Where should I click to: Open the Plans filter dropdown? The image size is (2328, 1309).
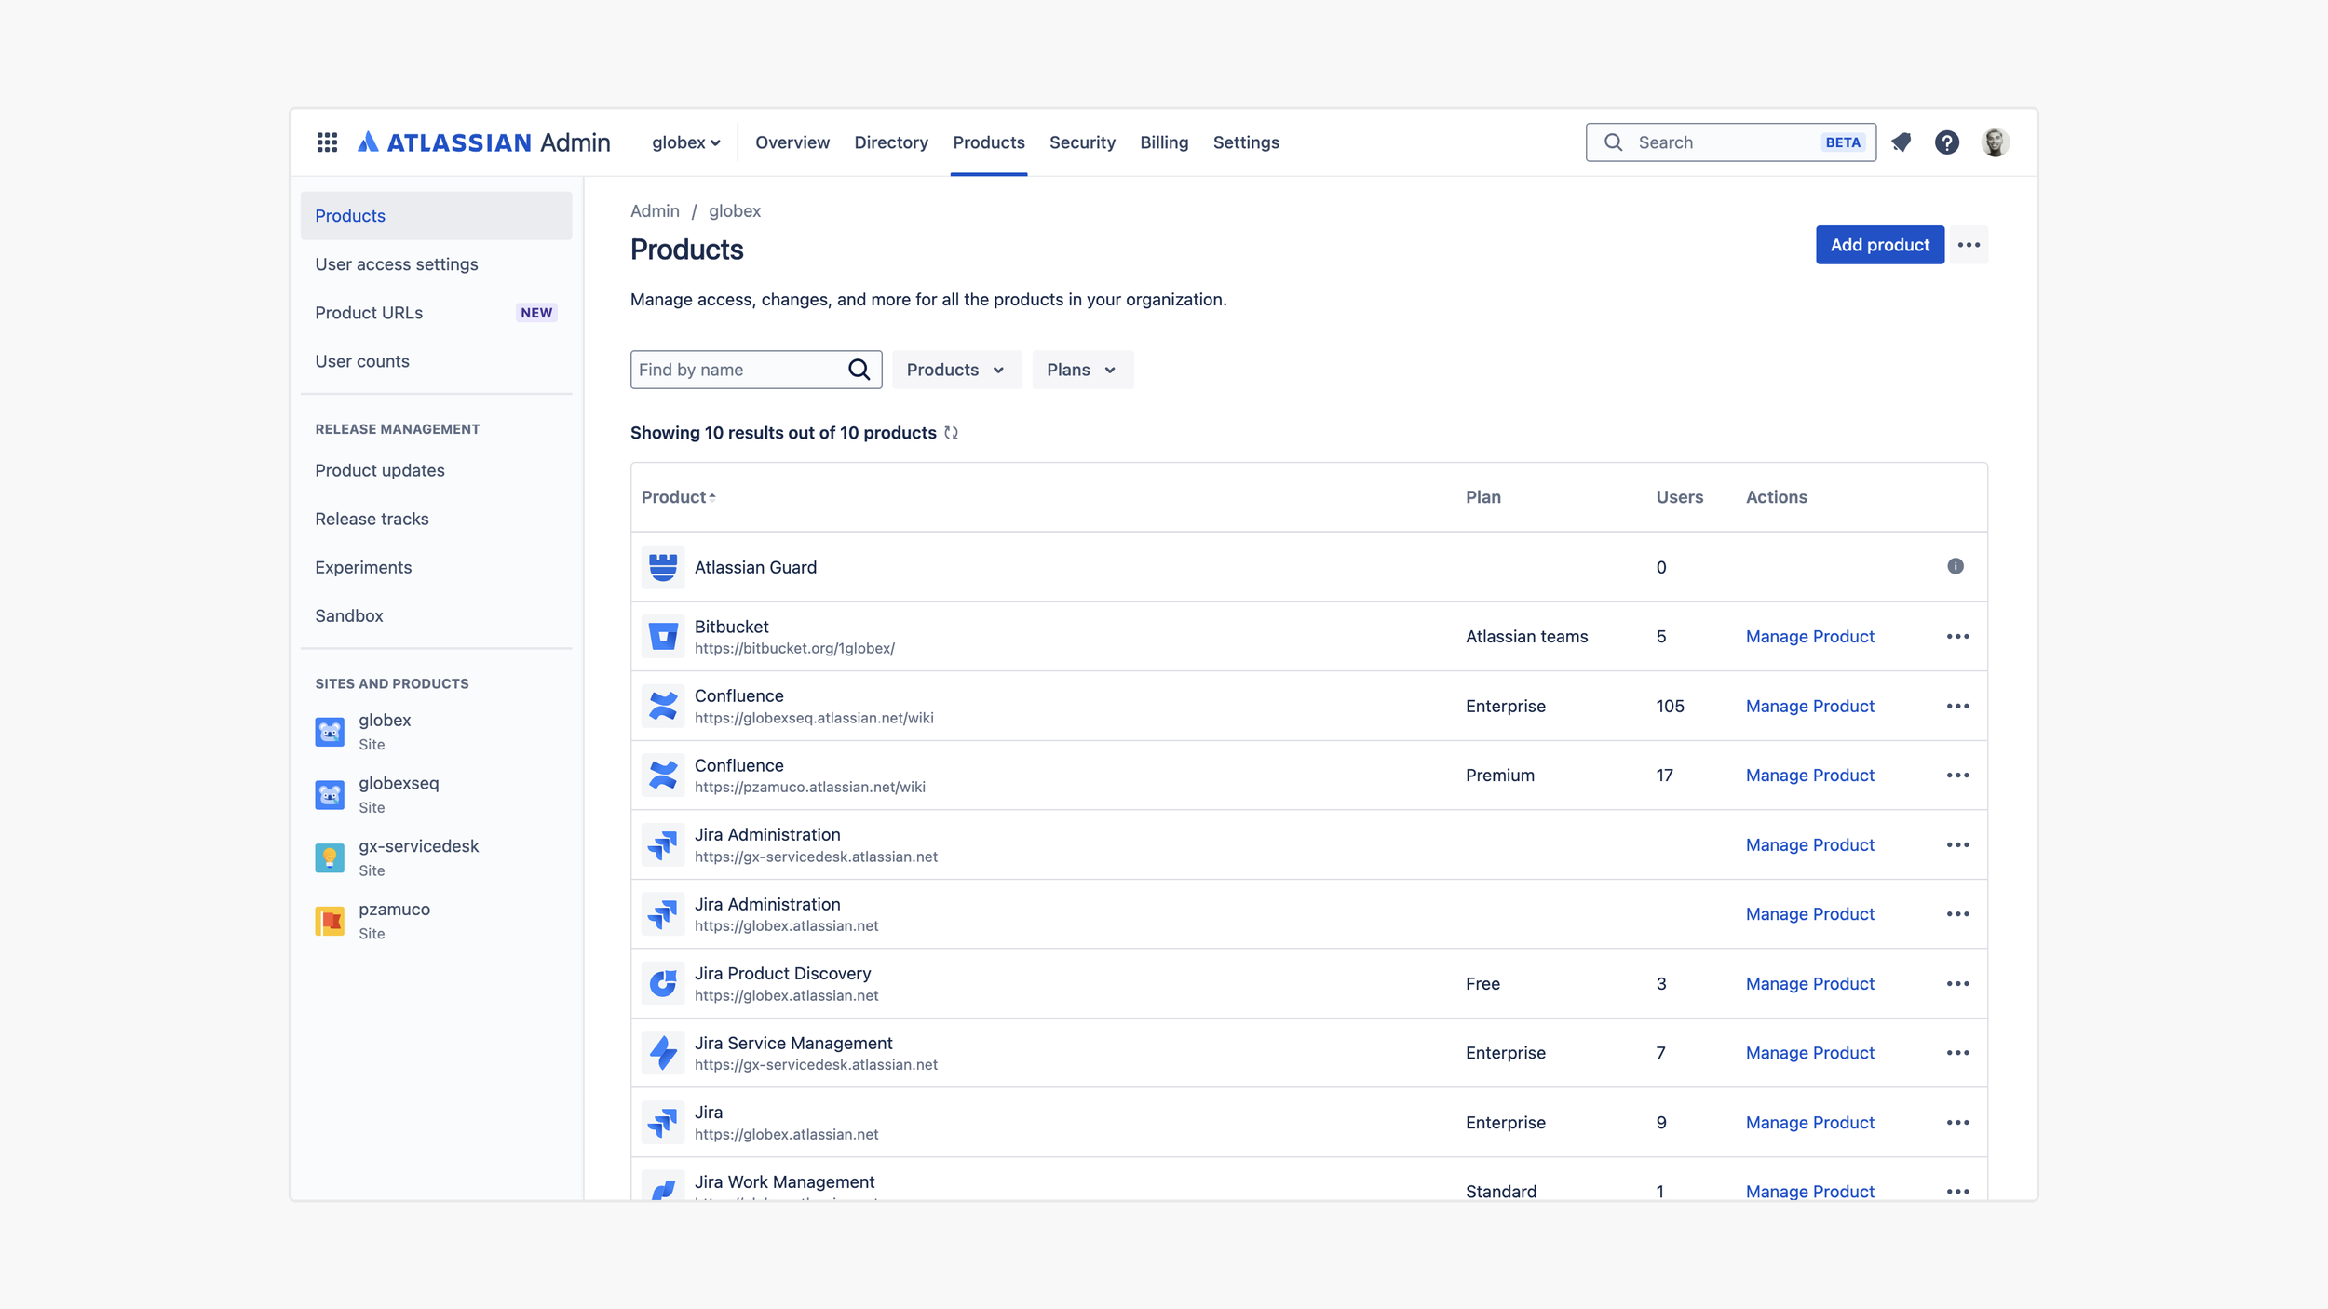pyautogui.click(x=1081, y=370)
